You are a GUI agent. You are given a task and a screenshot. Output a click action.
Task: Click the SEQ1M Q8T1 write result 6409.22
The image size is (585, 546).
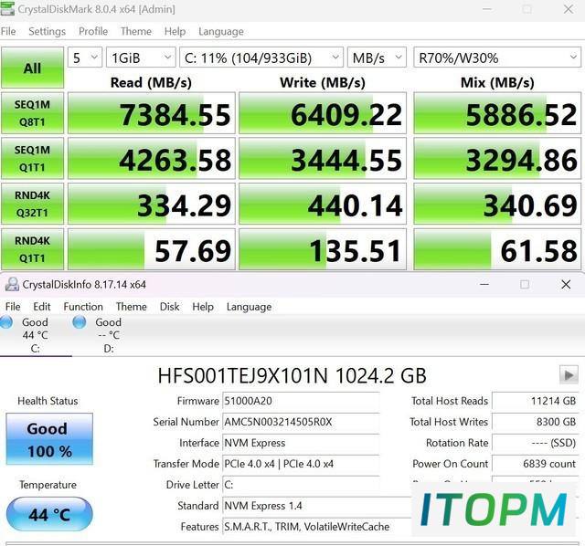[x=323, y=113]
